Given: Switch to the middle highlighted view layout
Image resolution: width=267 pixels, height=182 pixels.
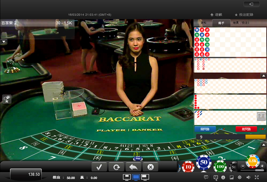Looking at the screenshot, I should click(x=136, y=177).
